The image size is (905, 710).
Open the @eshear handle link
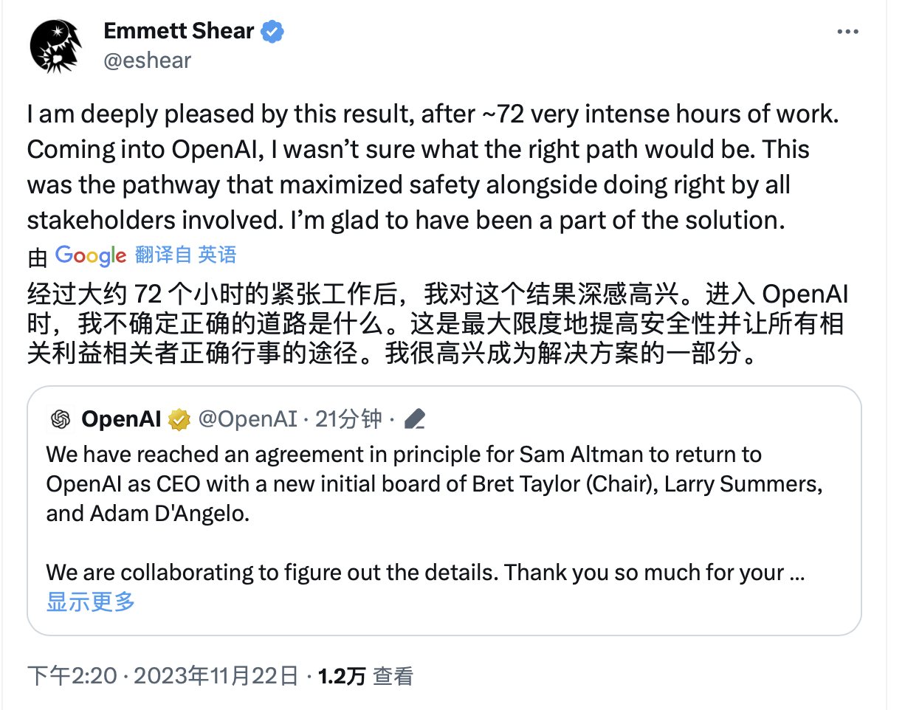[x=148, y=61]
